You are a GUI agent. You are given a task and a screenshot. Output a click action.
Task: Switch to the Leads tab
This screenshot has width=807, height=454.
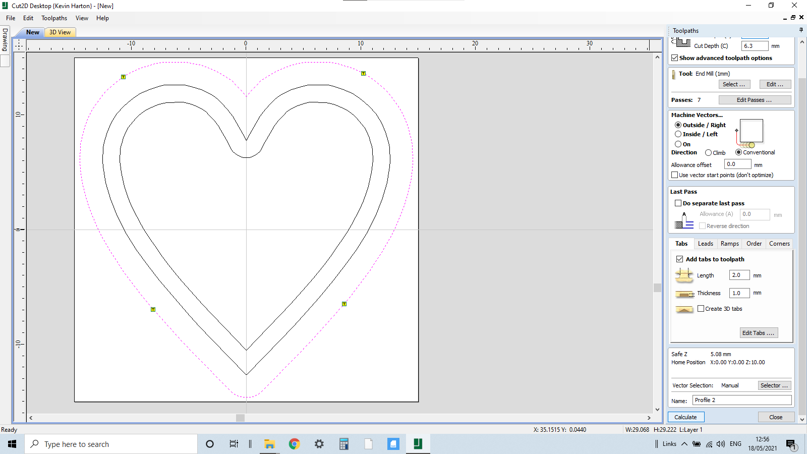tap(705, 244)
